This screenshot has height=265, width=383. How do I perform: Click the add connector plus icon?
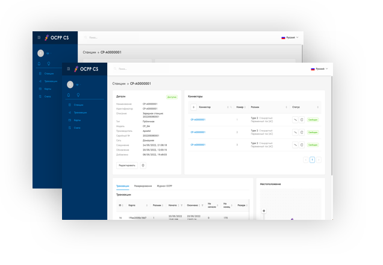click(x=193, y=107)
